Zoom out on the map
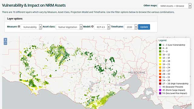Screen dimensions: 194x109 pos(5,43)
